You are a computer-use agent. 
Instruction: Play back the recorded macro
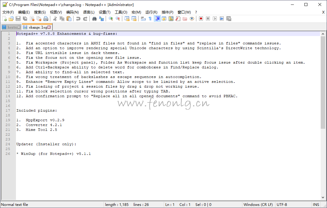(215, 19)
